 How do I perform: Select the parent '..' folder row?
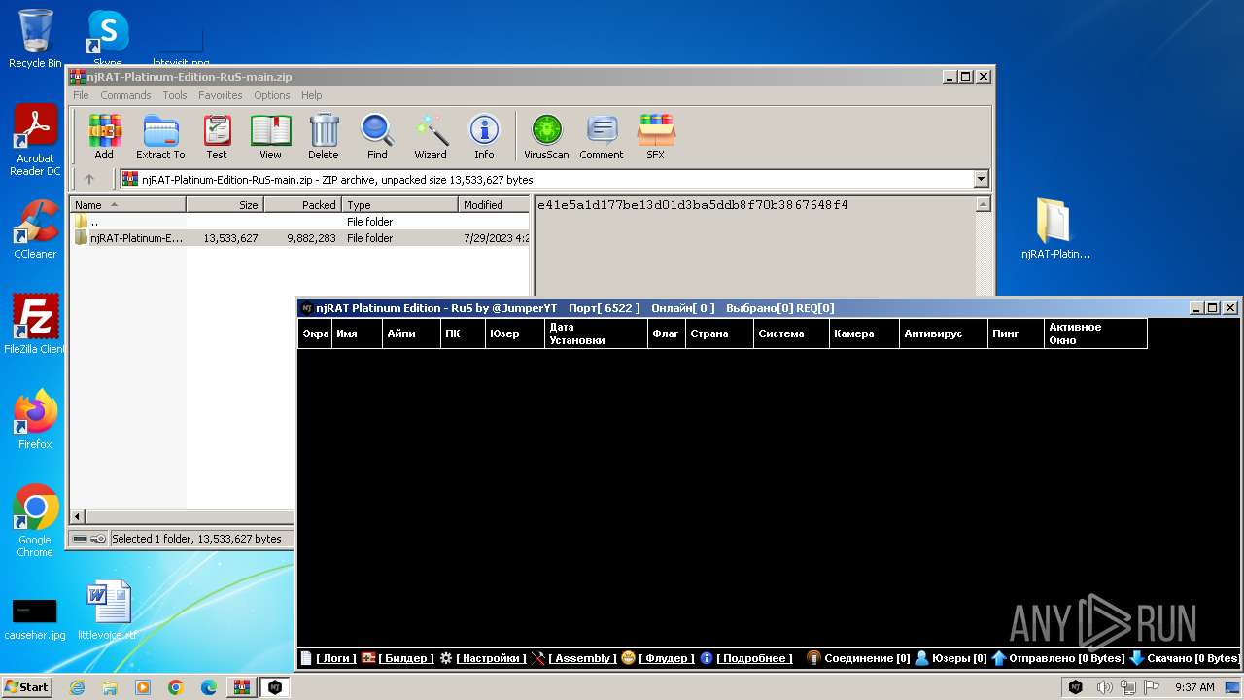pos(299,222)
